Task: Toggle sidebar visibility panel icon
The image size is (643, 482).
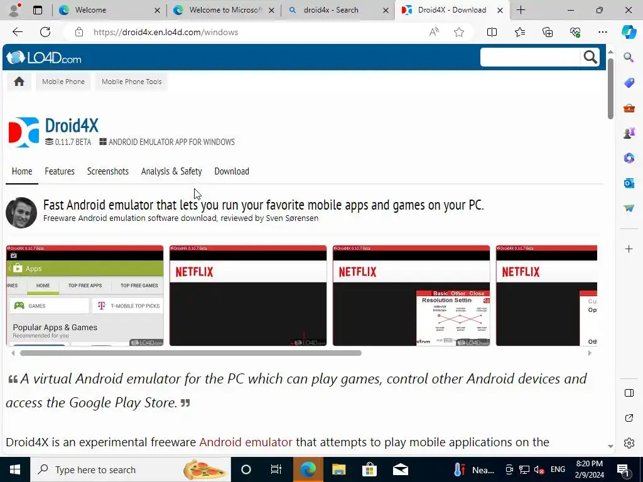Action: [x=629, y=393]
